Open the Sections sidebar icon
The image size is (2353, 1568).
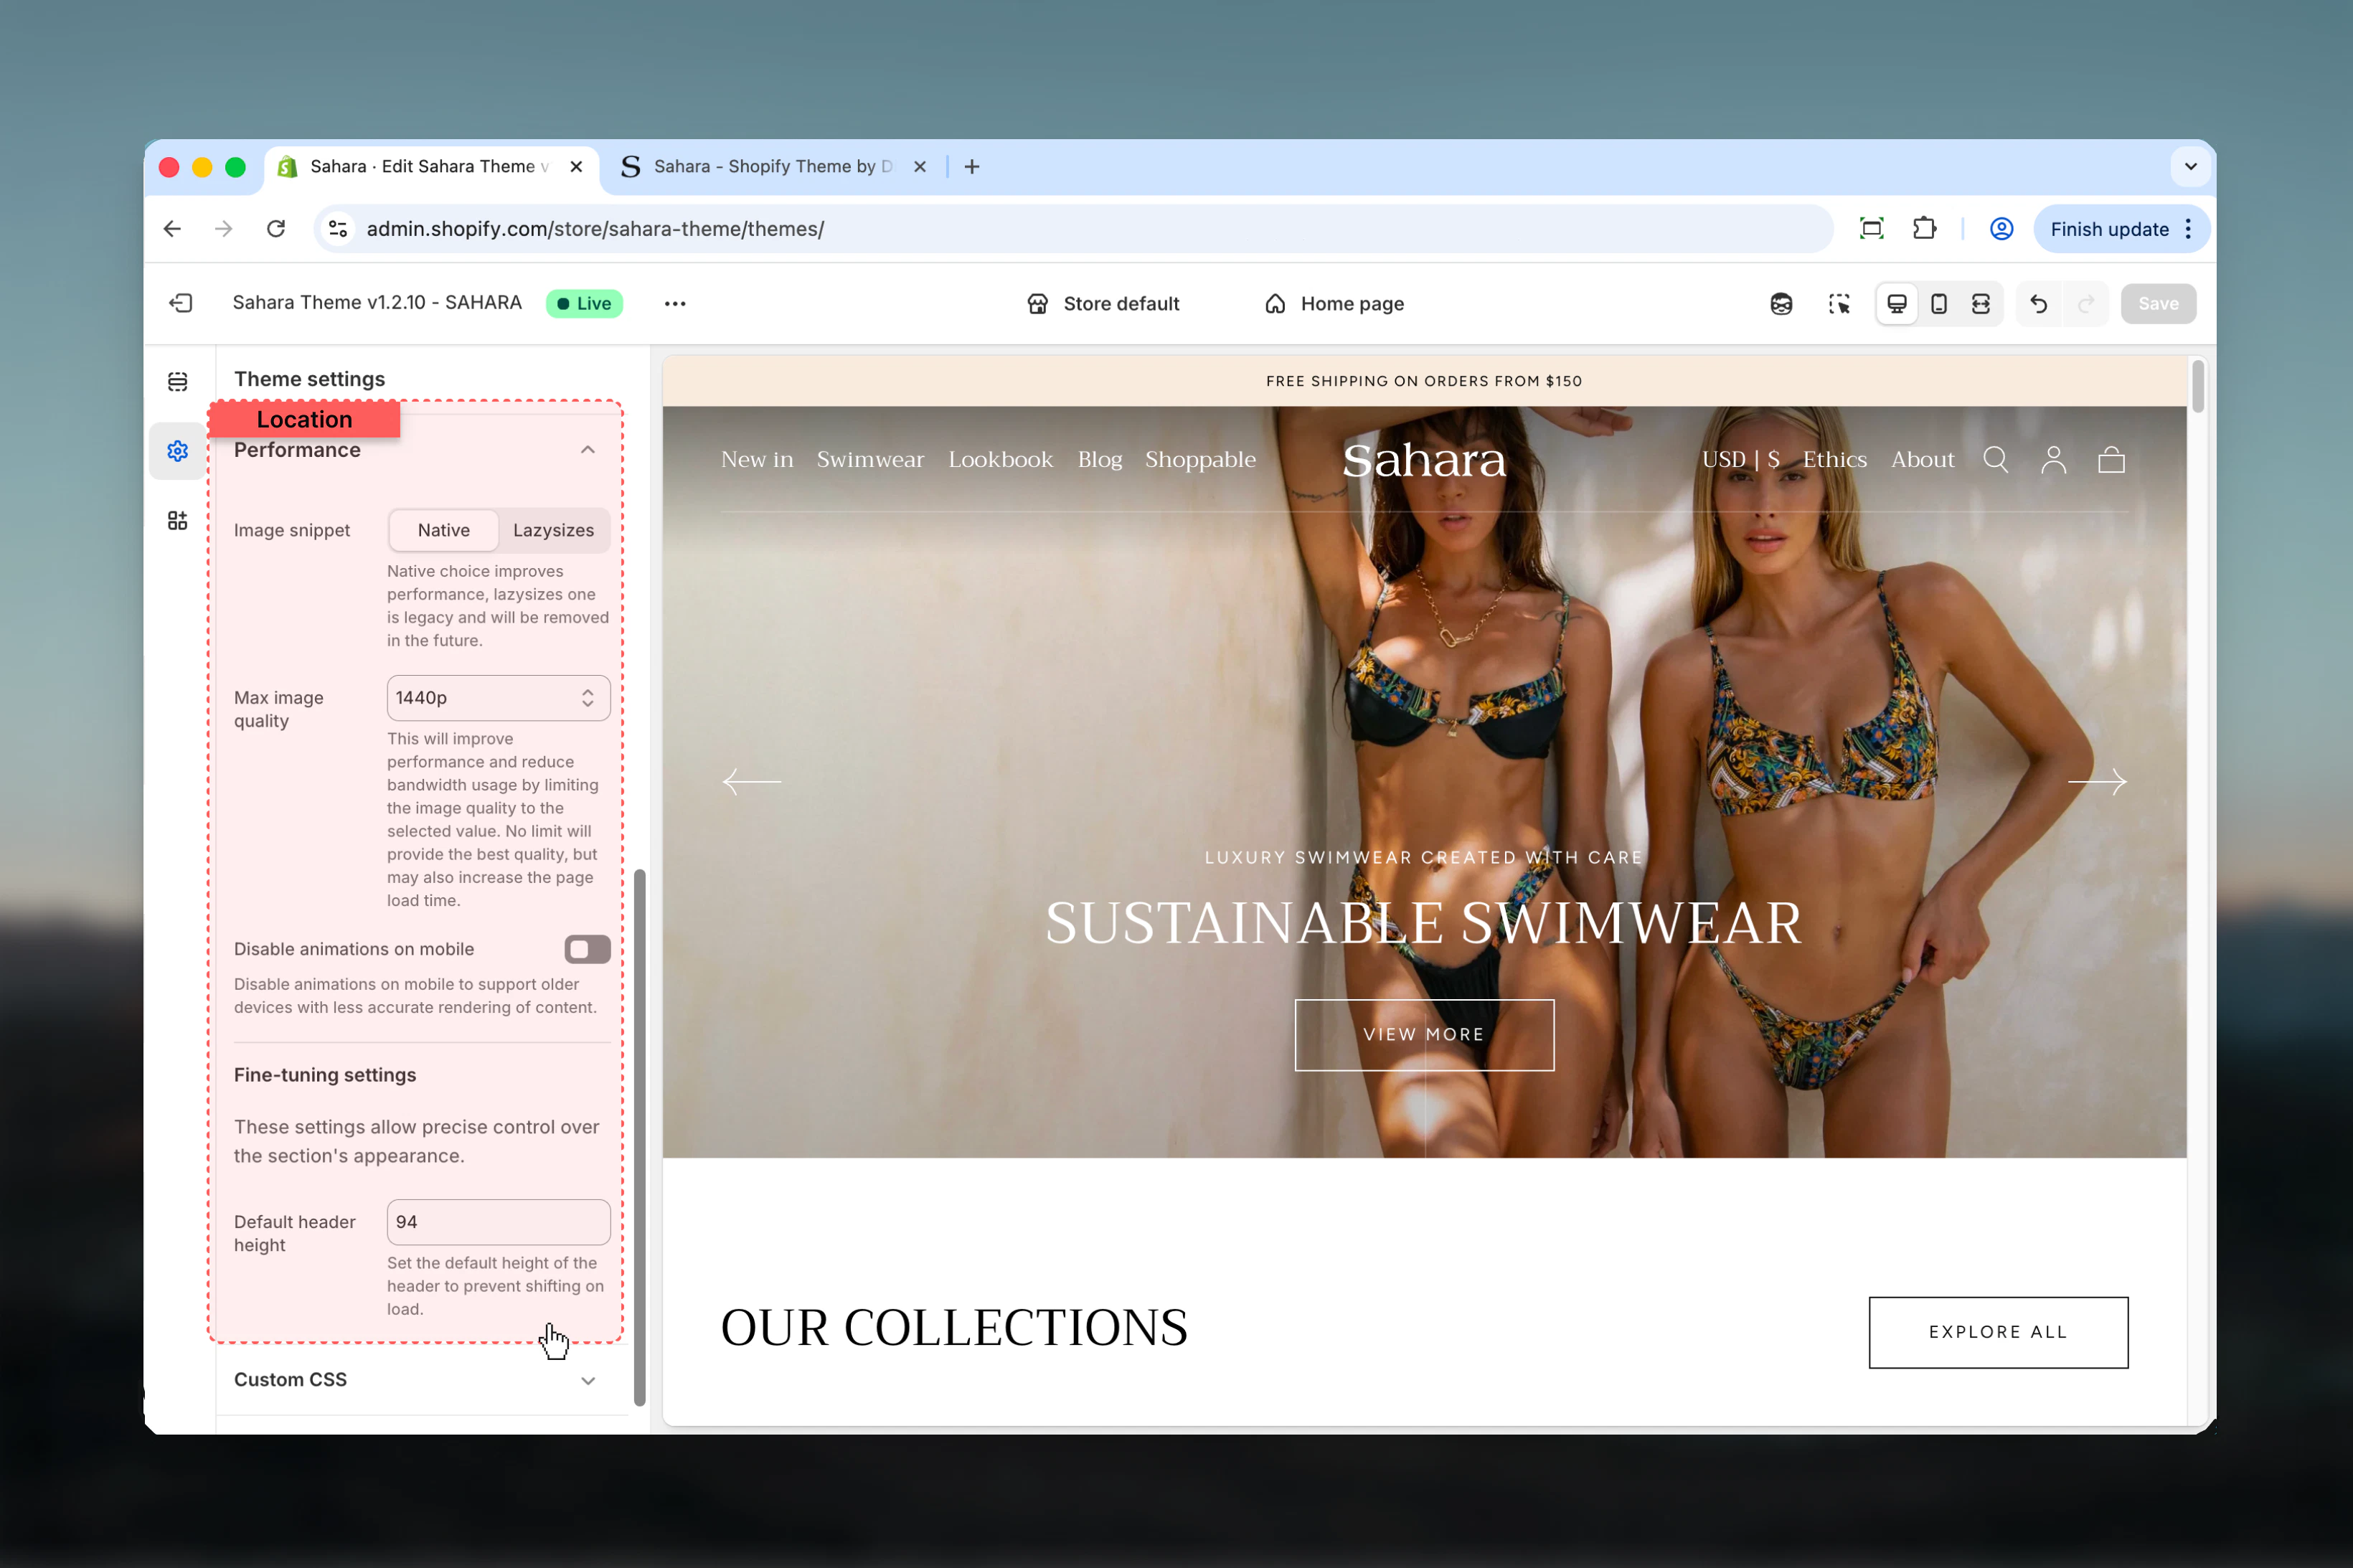(x=178, y=382)
